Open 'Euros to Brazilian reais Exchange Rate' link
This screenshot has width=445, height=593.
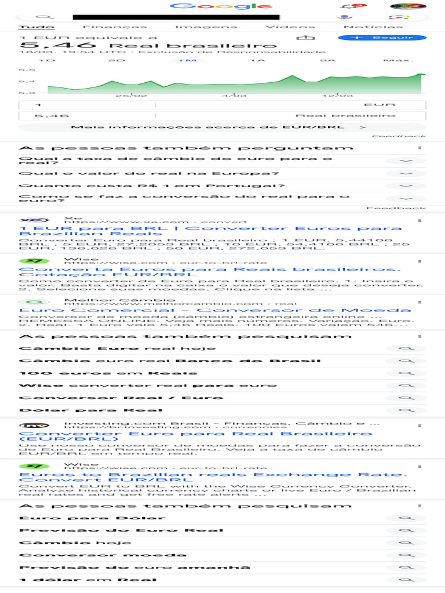tap(213, 477)
